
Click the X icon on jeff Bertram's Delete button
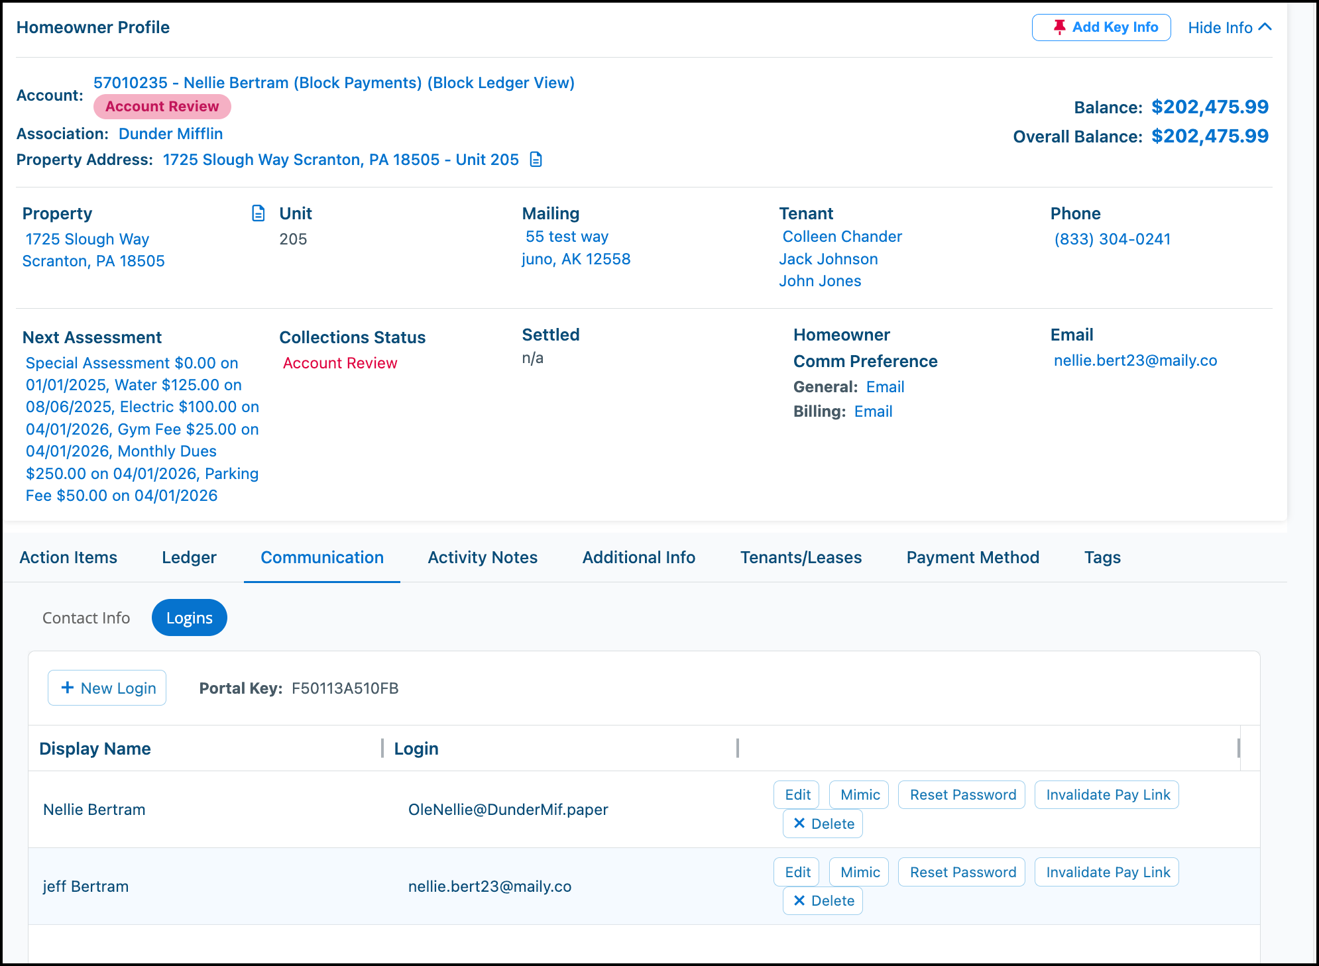point(799,900)
